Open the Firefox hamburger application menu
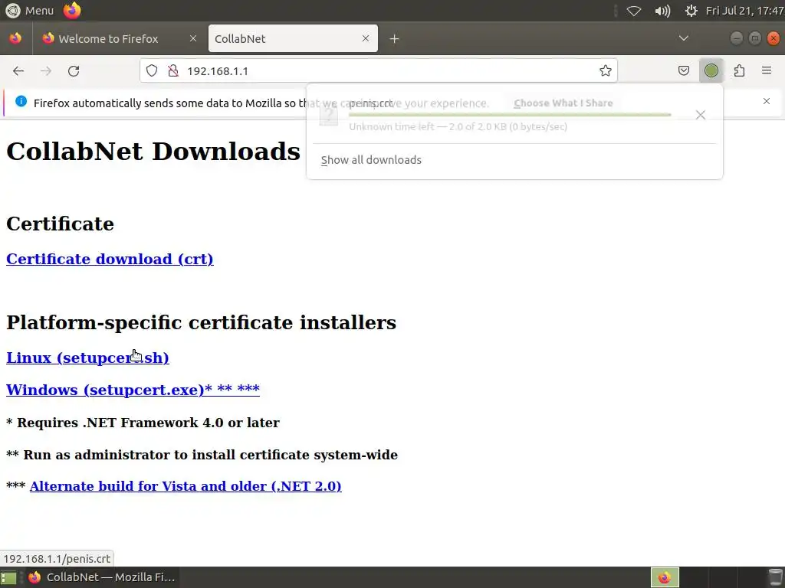Screen dimensions: 785x588 click(767, 71)
